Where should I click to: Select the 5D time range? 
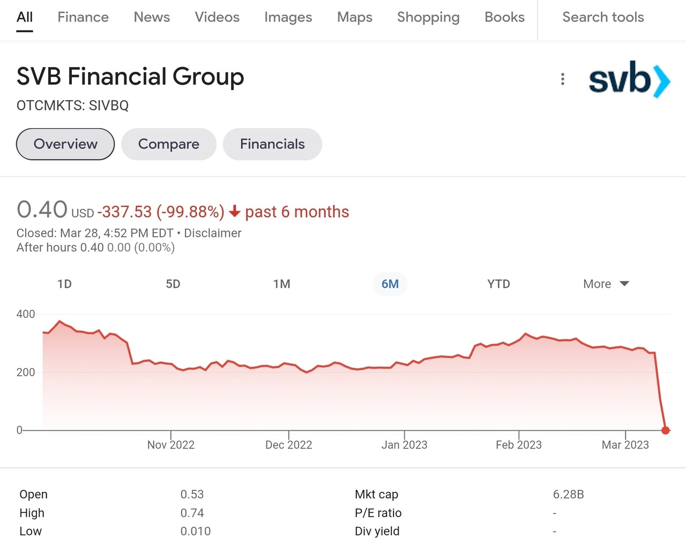[x=173, y=284]
